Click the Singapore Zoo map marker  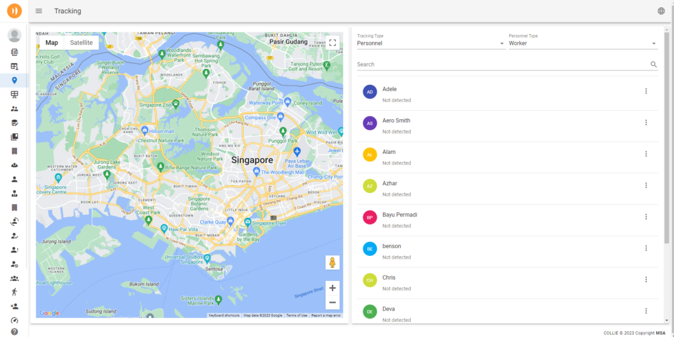[176, 103]
